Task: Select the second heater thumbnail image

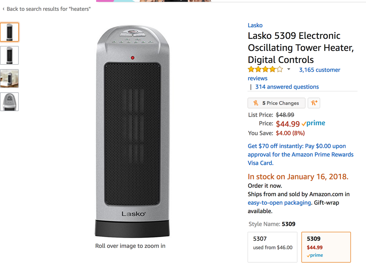Action: [9, 55]
